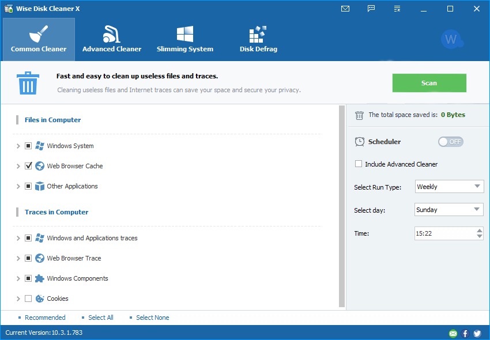
Task: Click the Windows Components puzzle icon
Action: click(x=40, y=278)
